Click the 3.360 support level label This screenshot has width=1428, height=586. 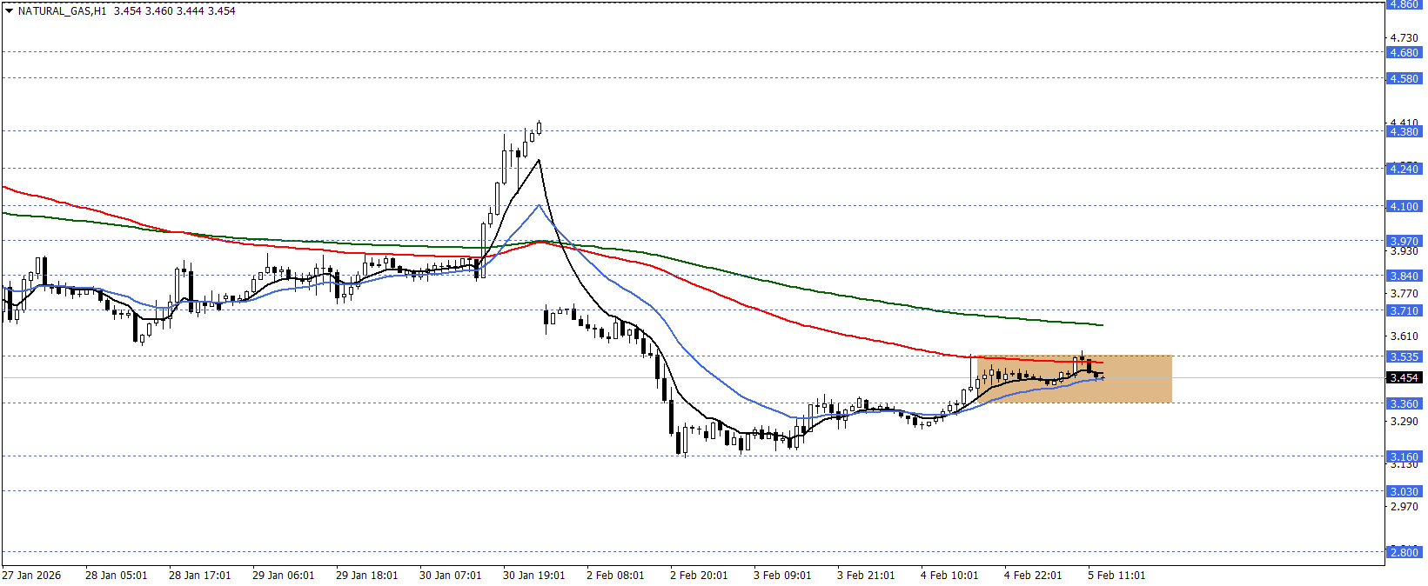1404,404
